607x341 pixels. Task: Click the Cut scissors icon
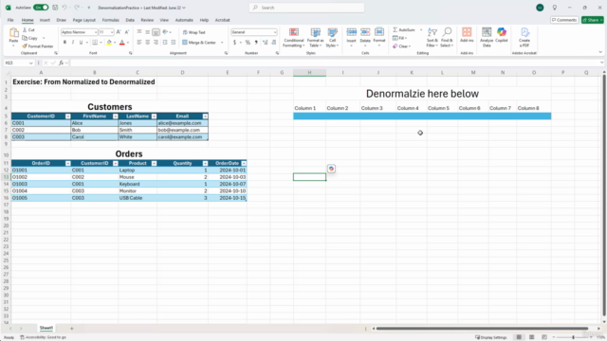click(x=25, y=29)
